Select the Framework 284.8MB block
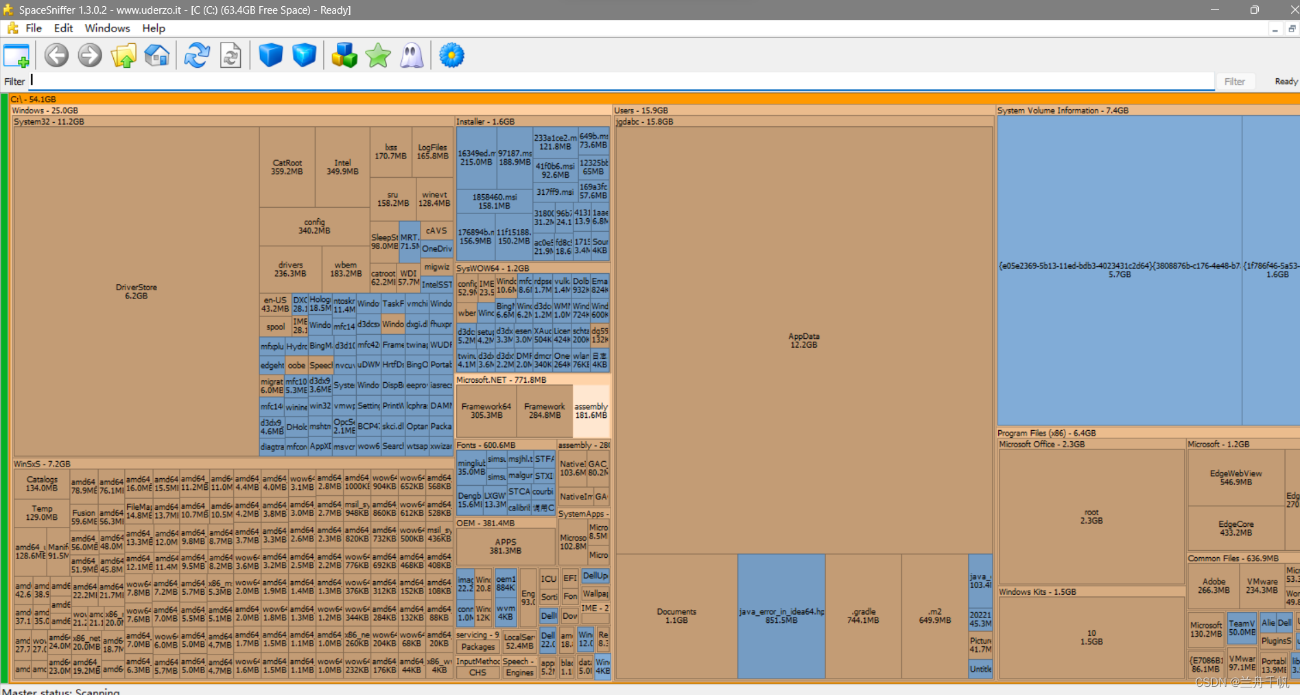Image resolution: width=1300 pixels, height=695 pixels. (x=545, y=410)
